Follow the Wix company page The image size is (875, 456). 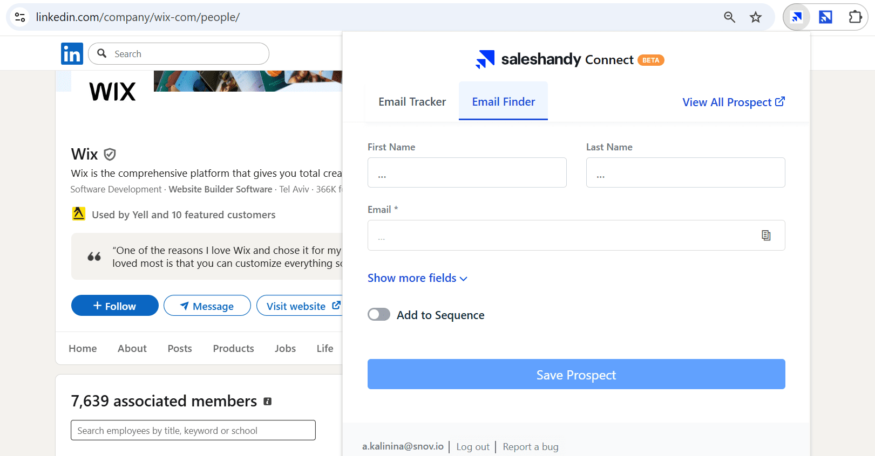pyautogui.click(x=114, y=306)
